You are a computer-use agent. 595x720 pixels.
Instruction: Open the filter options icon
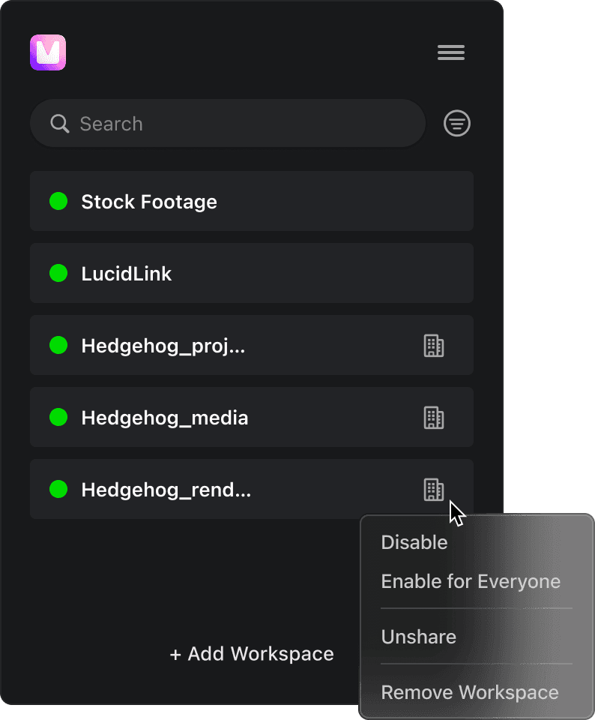pos(457,124)
